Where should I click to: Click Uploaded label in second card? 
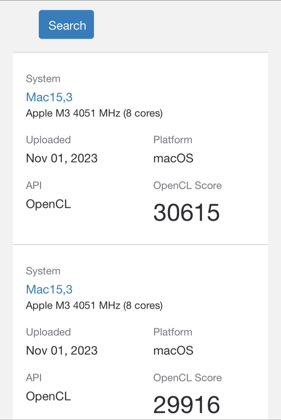point(48,332)
